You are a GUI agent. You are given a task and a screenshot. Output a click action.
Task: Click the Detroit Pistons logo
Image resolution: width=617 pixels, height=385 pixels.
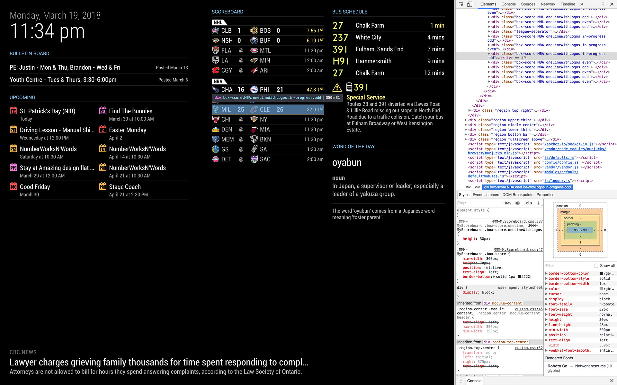click(216, 159)
